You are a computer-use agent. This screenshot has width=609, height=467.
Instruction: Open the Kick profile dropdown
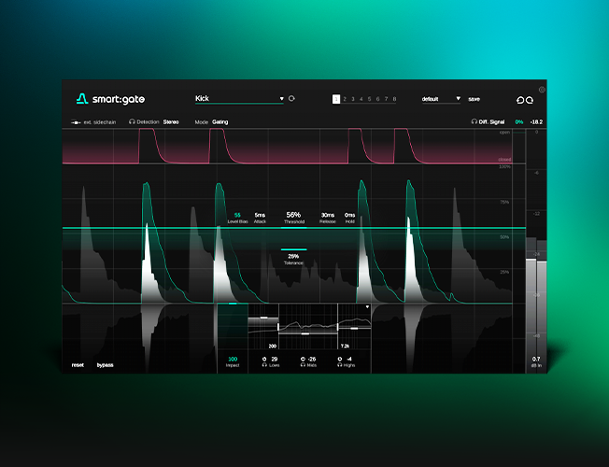(x=240, y=99)
